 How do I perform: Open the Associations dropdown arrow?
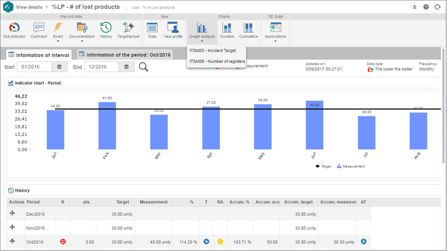pyautogui.click(x=275, y=41)
